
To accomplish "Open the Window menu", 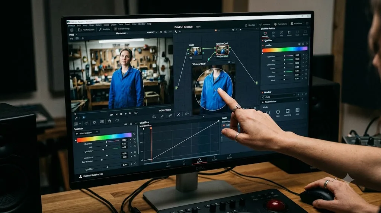I will click(x=142, y=24).
